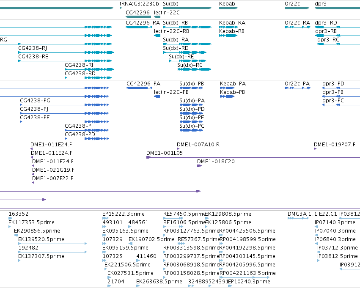Screen dimensions: 360x288
Task: Select protein dpr3-PC
Action: (341, 105)
